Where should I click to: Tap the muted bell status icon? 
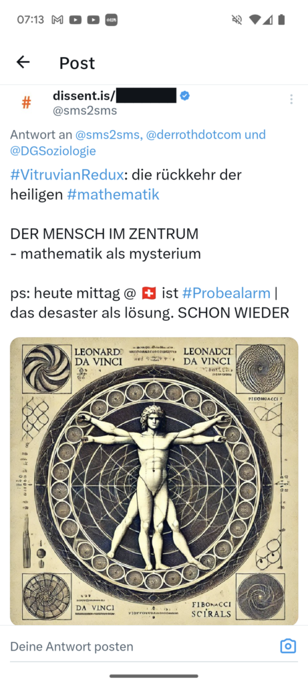coord(237,19)
